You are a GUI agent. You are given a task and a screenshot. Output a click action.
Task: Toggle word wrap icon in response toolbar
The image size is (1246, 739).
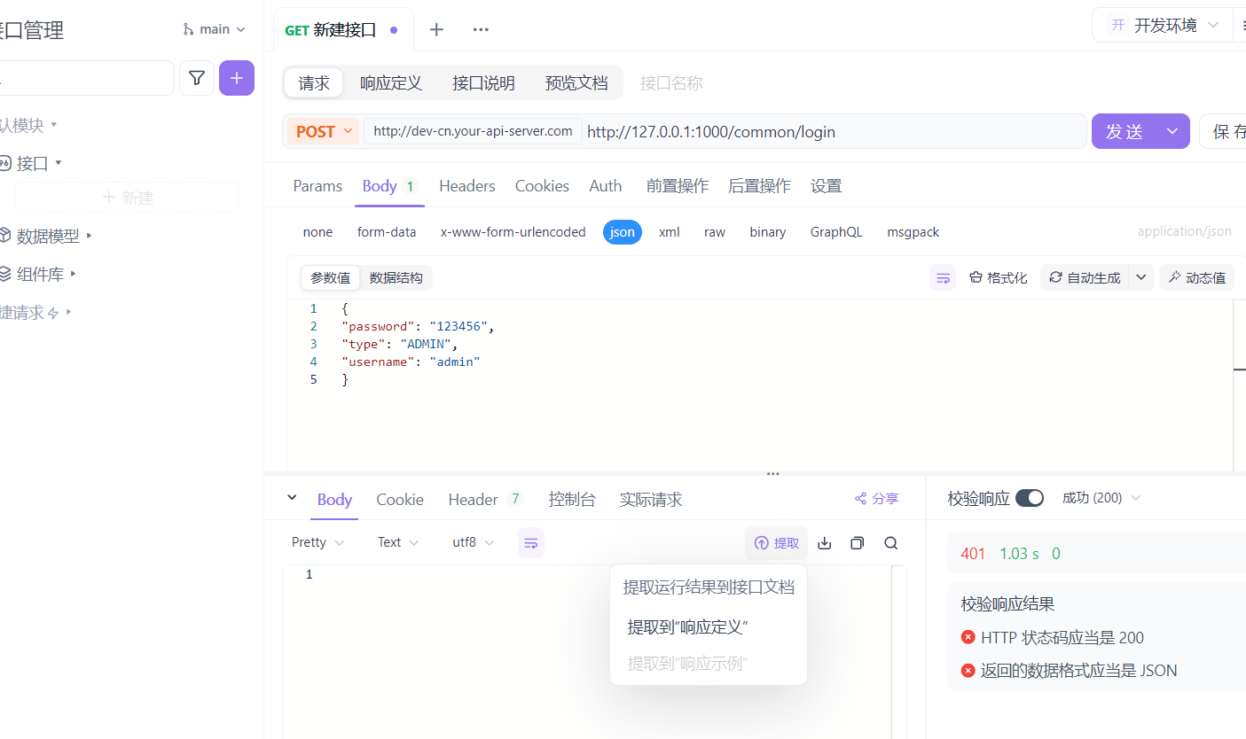point(531,542)
